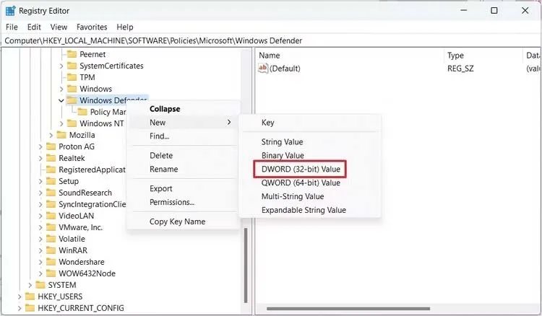Select Copy Key Name option
This screenshot has height=316, width=542.
pos(177,221)
